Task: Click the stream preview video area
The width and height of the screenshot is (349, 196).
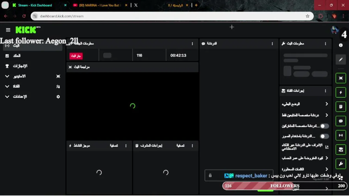Action: click(x=132, y=106)
